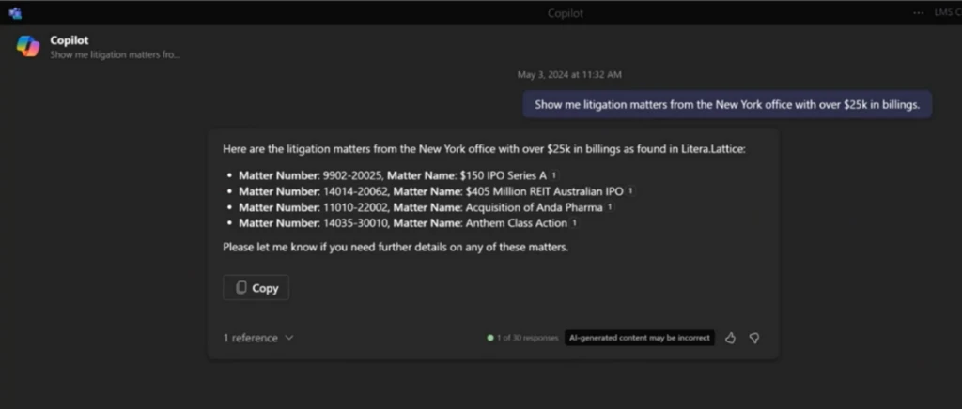The height and width of the screenshot is (409, 962).
Task: Click the 'LMS C' label in title bar
Action: [x=947, y=13]
